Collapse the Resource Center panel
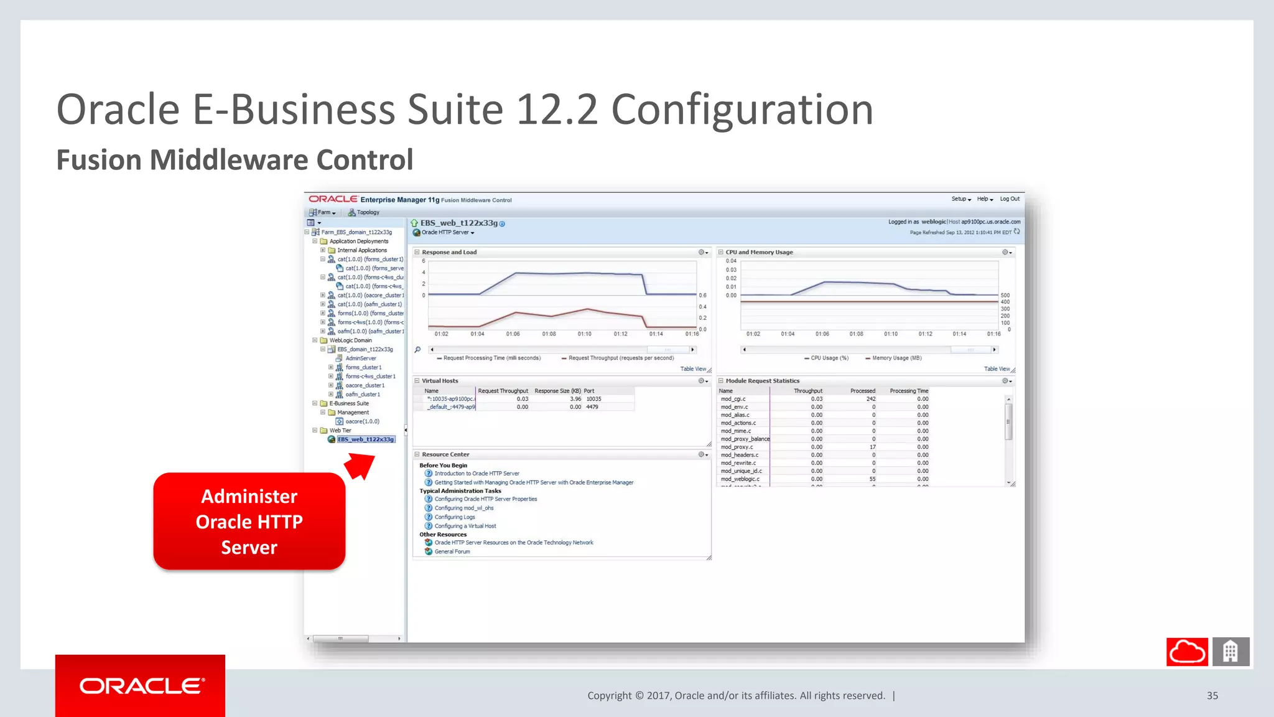 tap(417, 454)
